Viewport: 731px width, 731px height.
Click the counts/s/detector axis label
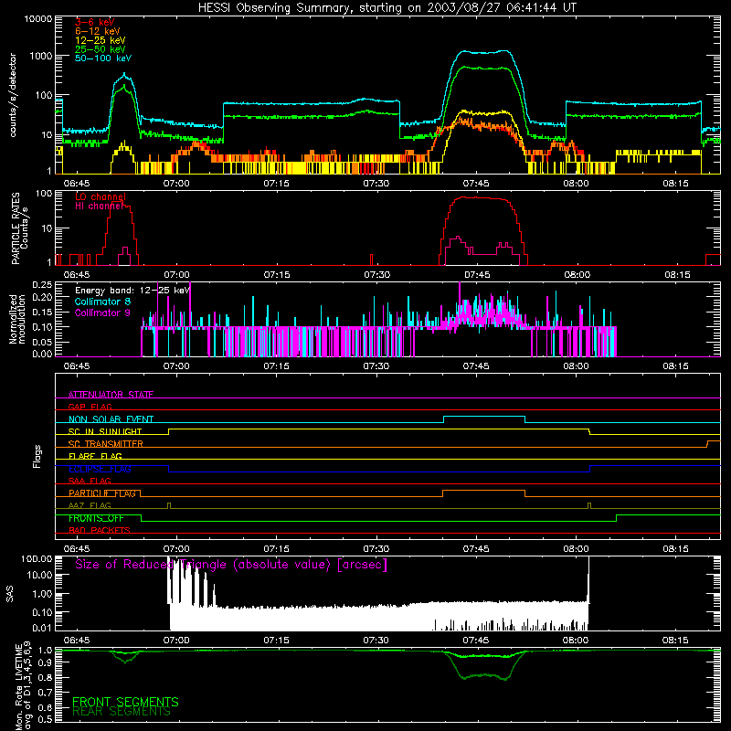[13, 95]
